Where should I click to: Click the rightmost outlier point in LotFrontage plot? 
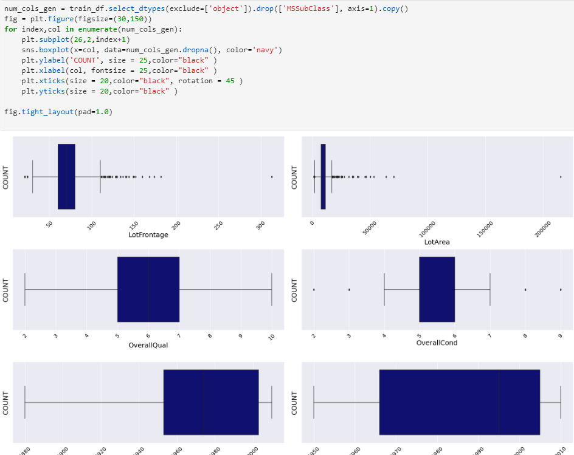271,177
